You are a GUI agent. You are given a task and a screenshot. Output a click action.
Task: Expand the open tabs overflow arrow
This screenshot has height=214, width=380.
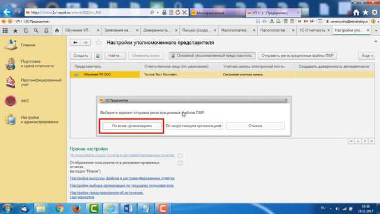(x=376, y=30)
